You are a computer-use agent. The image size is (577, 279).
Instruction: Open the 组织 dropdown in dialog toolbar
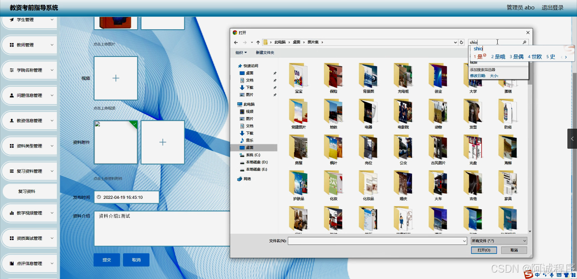tap(241, 53)
